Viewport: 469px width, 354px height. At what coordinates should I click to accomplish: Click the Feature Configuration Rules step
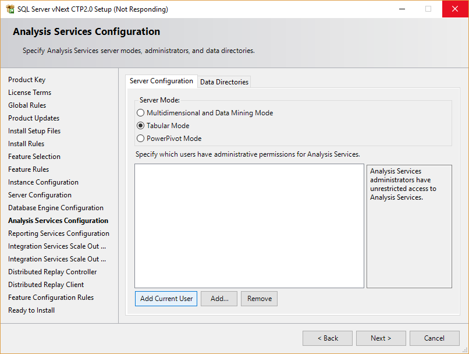point(51,298)
